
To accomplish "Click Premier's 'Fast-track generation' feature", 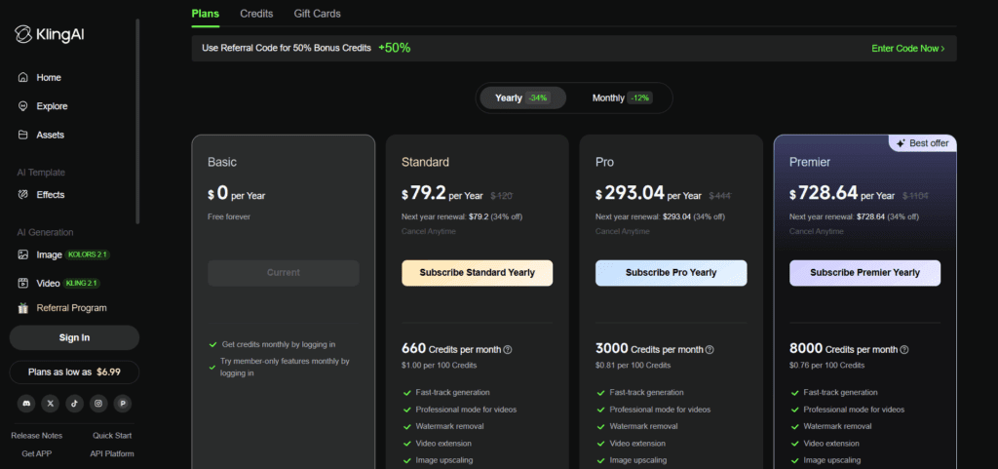I will (x=840, y=393).
